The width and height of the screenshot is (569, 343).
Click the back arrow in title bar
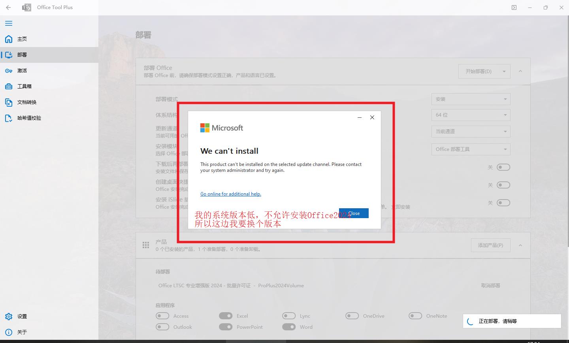[8, 7]
